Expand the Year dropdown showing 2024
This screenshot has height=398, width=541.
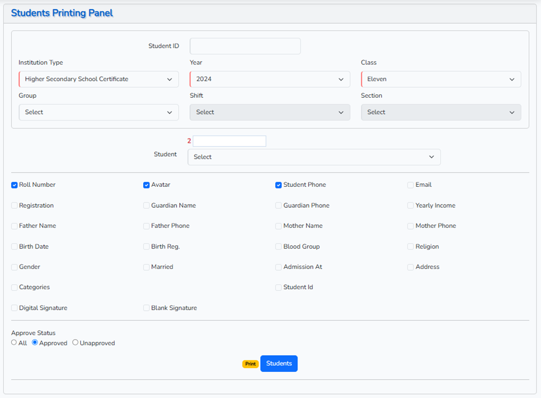pos(270,79)
